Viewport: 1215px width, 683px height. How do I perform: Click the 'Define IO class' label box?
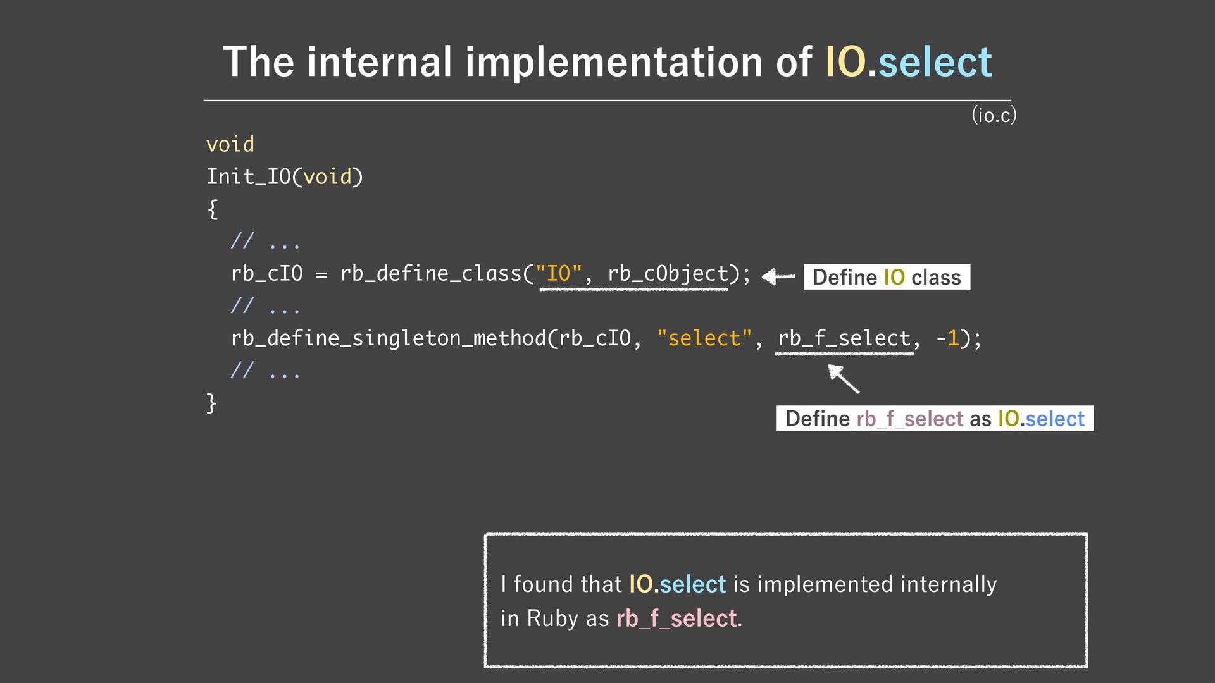tap(886, 277)
